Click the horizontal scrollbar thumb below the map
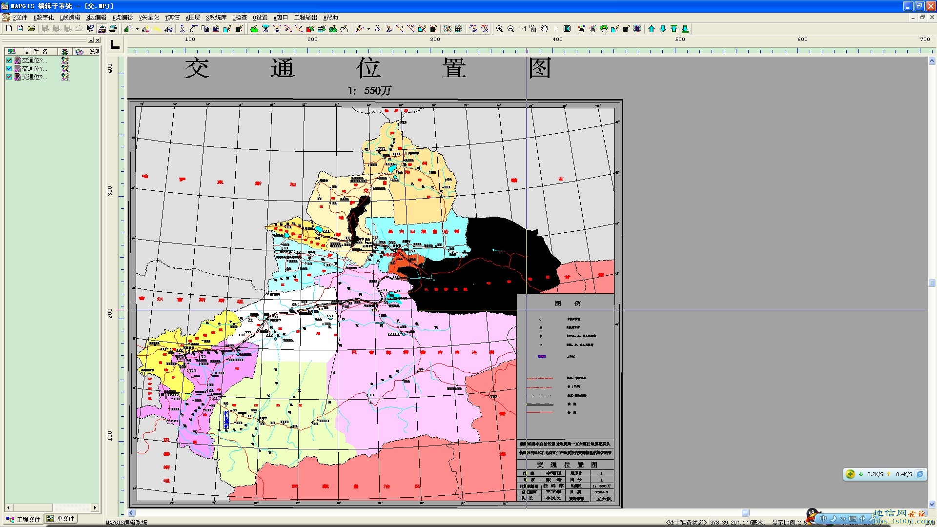This screenshot has height=527, width=937. pos(745,513)
